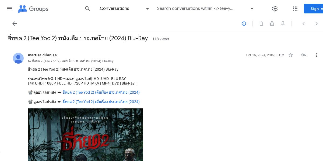Report abuse with the exclamation icon
The height and width of the screenshot is (161, 323).
point(244,24)
